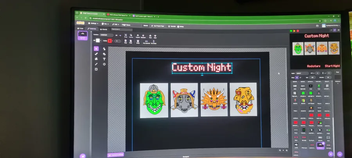Pick the Circle tool
352x158 pixels.
point(104,64)
